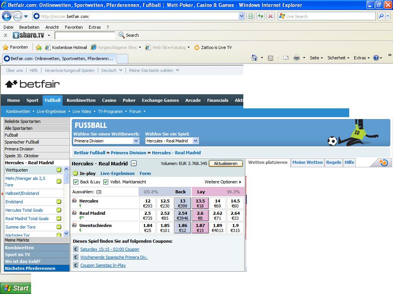Open graph icon for Hercules
This screenshot has width=393, height=294.
pyautogui.click(x=74, y=200)
